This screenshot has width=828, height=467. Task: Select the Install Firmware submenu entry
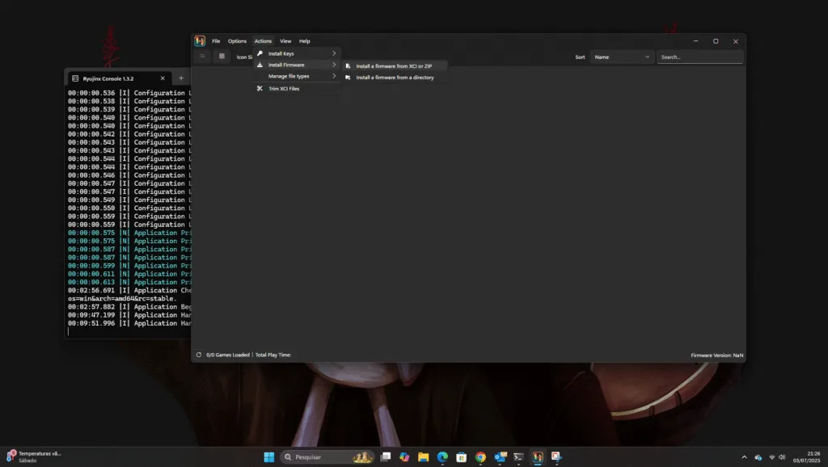point(297,65)
